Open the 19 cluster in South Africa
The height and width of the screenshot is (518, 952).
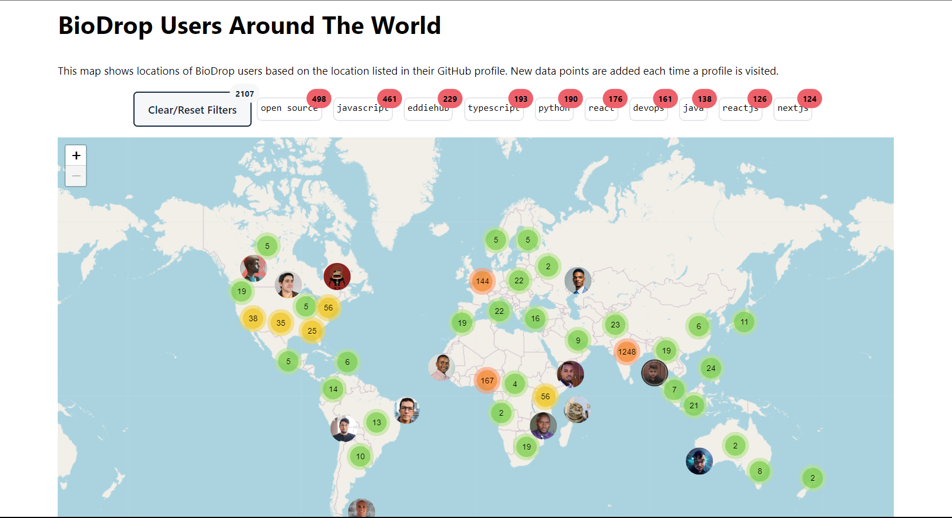tap(526, 447)
